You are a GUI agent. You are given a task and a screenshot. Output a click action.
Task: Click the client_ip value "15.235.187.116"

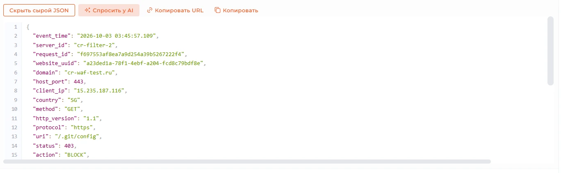(98, 91)
